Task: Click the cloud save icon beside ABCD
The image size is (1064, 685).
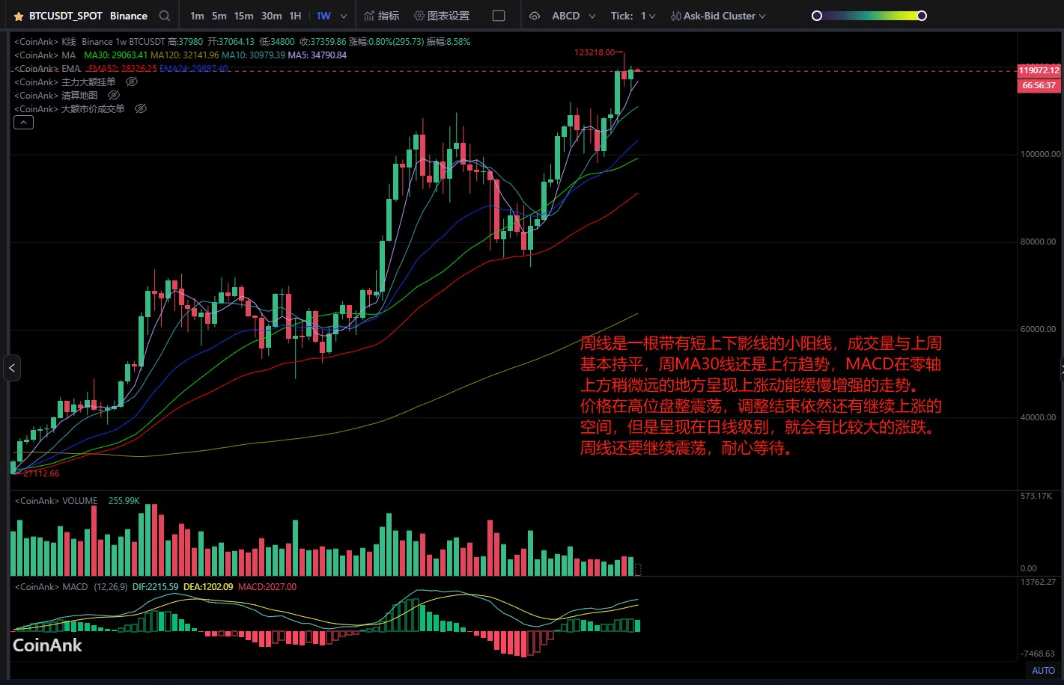Action: tap(534, 16)
